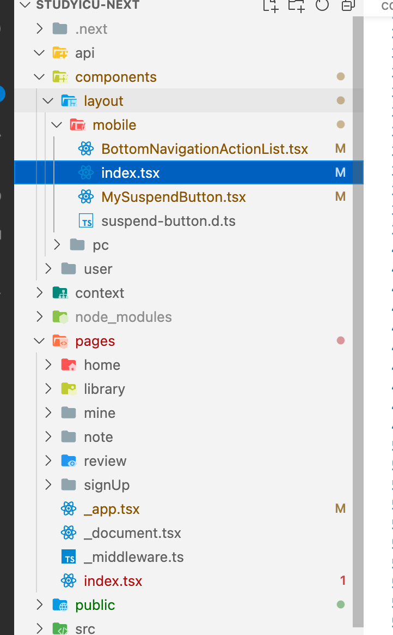
Task: Click the modified badge on index.tsx
Action: tap(340, 172)
